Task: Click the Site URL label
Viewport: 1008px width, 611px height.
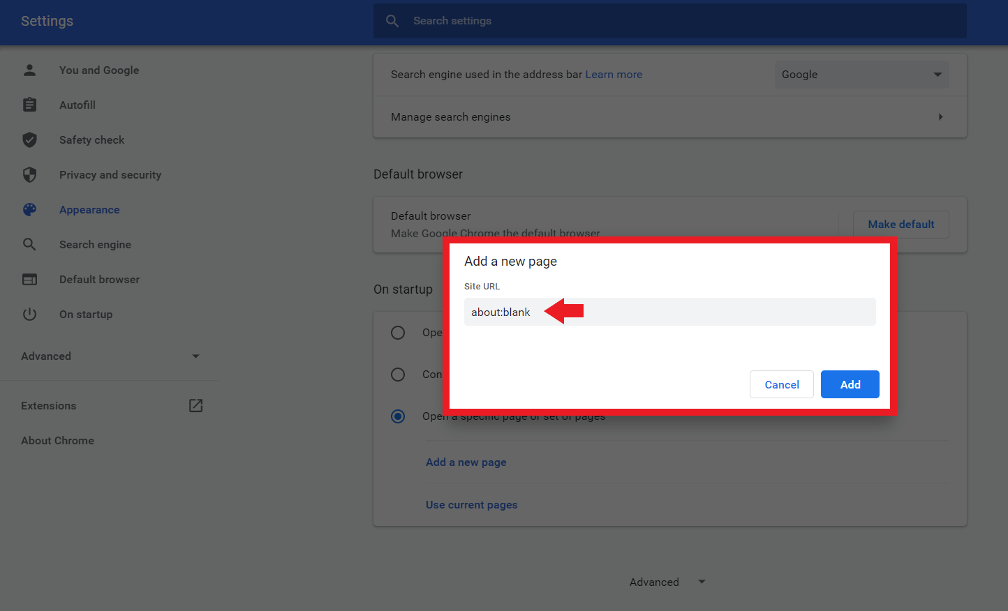Action: tap(482, 286)
